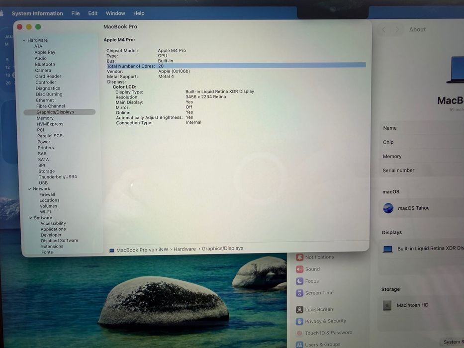Image resolution: width=464 pixels, height=348 pixels.
Task: Select Power in the sidebar
Action: click(44, 142)
